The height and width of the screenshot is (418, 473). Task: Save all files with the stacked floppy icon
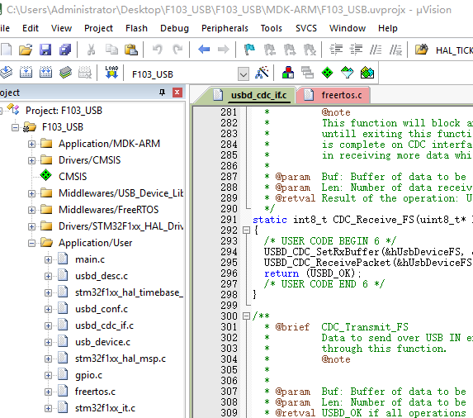tap(65, 50)
